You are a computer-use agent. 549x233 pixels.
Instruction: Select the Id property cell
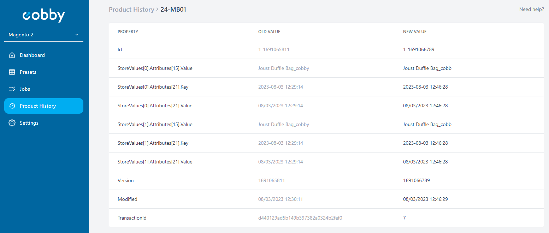pyautogui.click(x=120, y=50)
